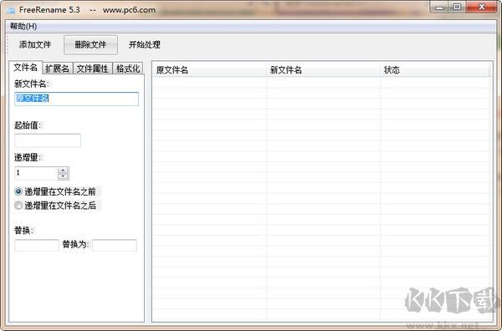
Task: Decrease 递增量 with the down arrow
Action: pos(64,176)
